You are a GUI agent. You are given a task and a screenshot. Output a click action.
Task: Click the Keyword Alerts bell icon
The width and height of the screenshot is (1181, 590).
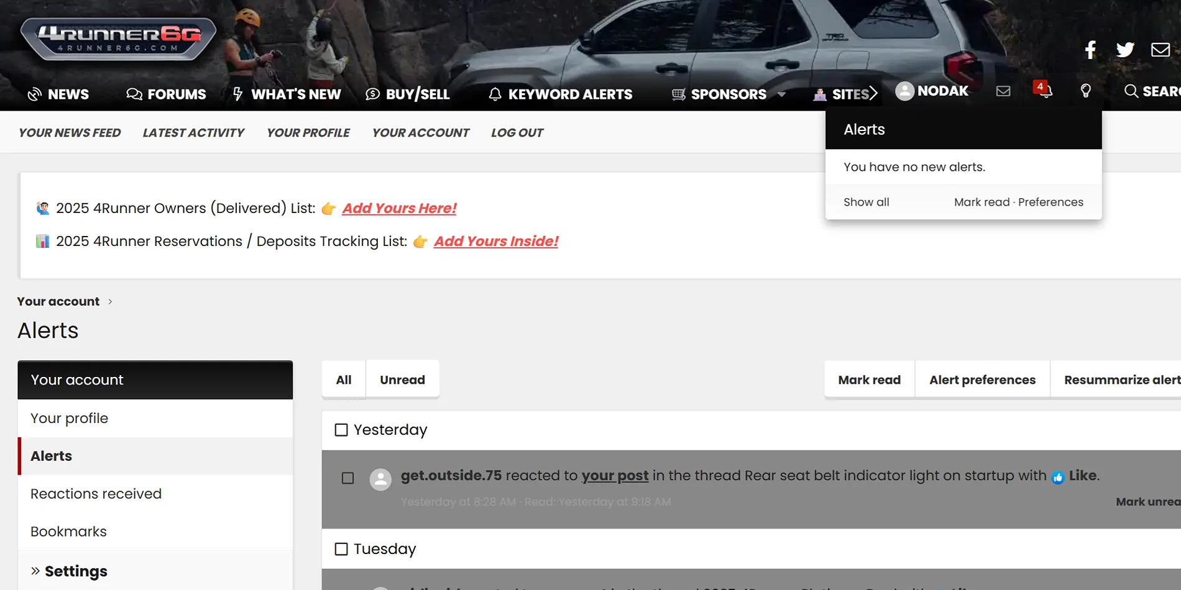coord(494,94)
